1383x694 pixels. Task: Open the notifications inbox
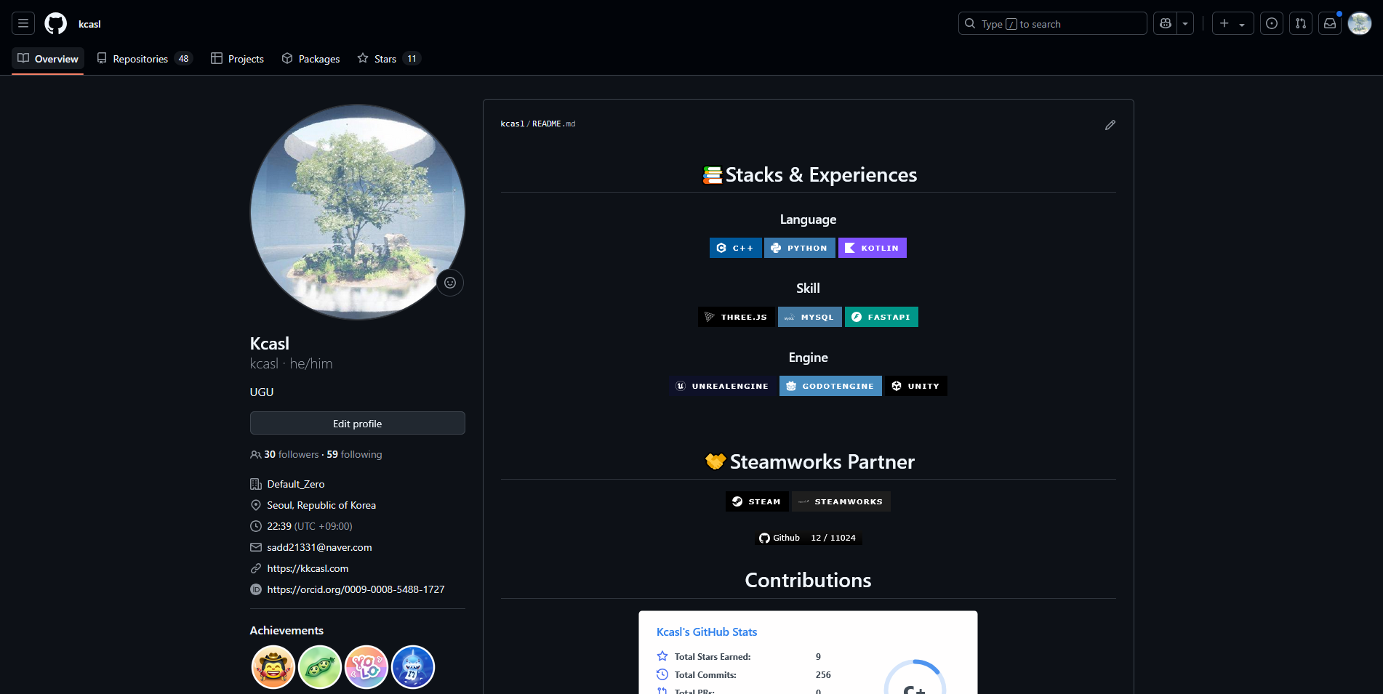point(1330,23)
